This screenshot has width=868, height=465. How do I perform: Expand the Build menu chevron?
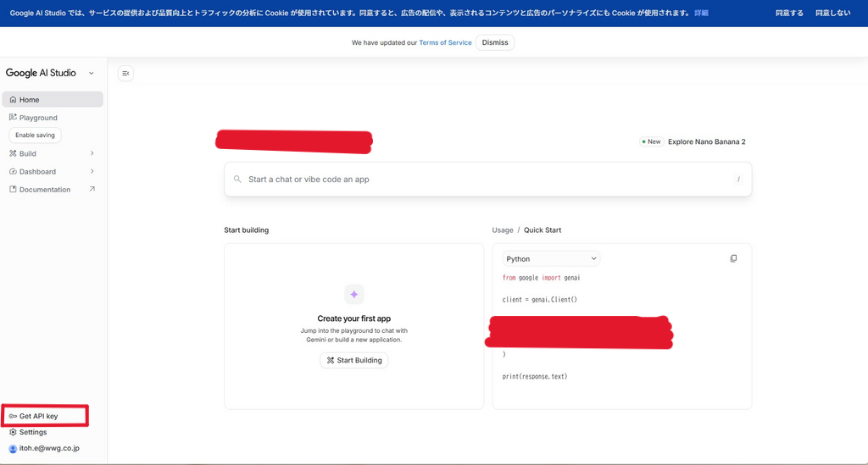92,153
